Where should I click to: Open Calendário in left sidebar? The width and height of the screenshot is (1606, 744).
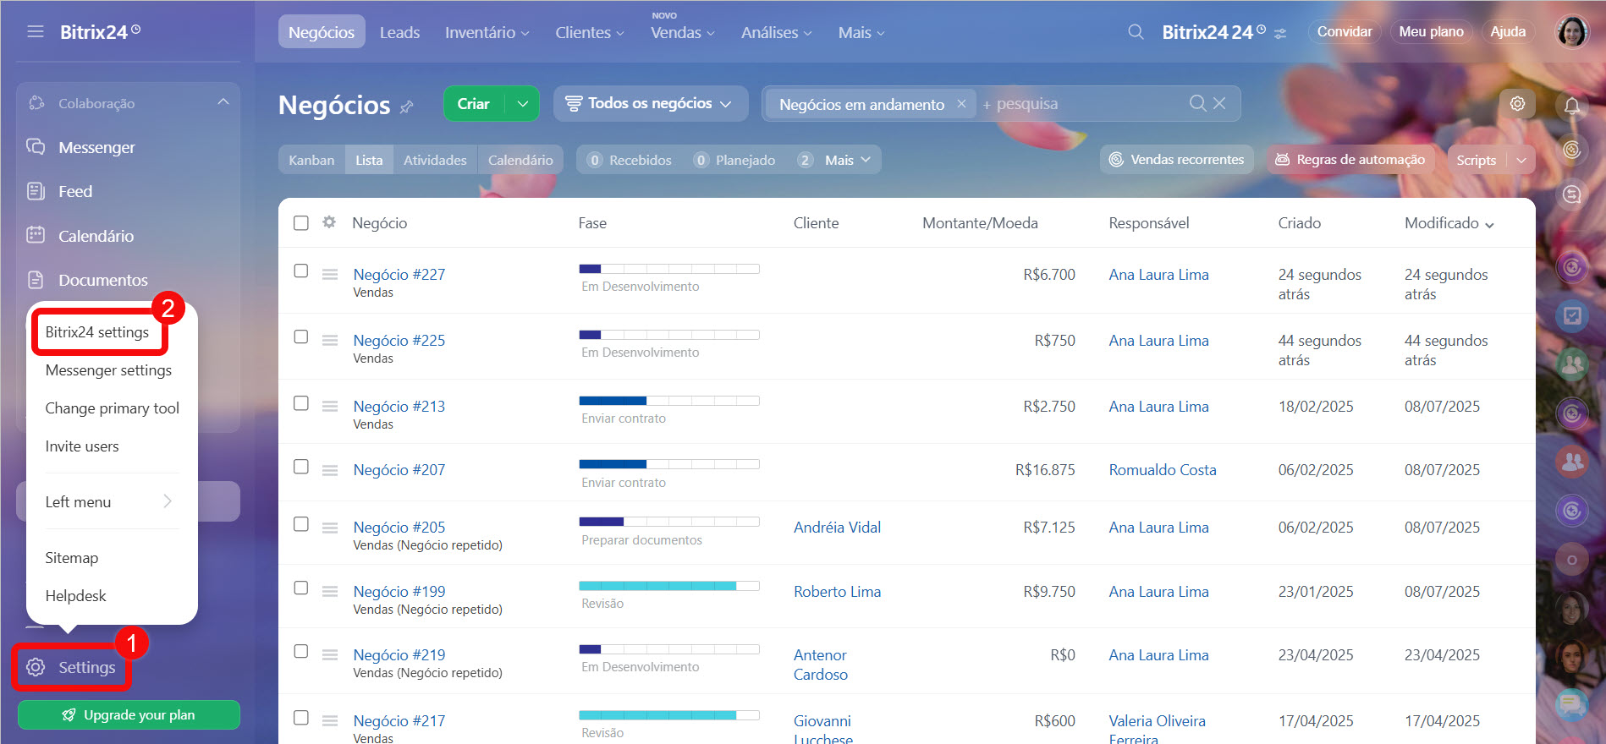96,236
